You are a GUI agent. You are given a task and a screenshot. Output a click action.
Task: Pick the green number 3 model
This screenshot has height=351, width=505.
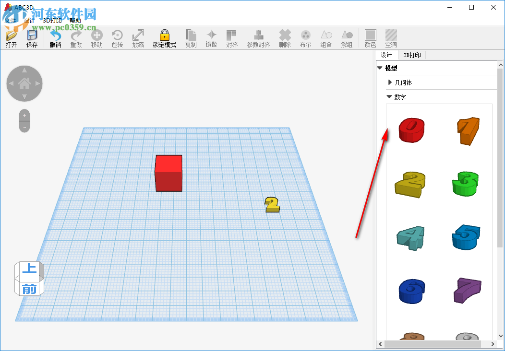point(465,184)
